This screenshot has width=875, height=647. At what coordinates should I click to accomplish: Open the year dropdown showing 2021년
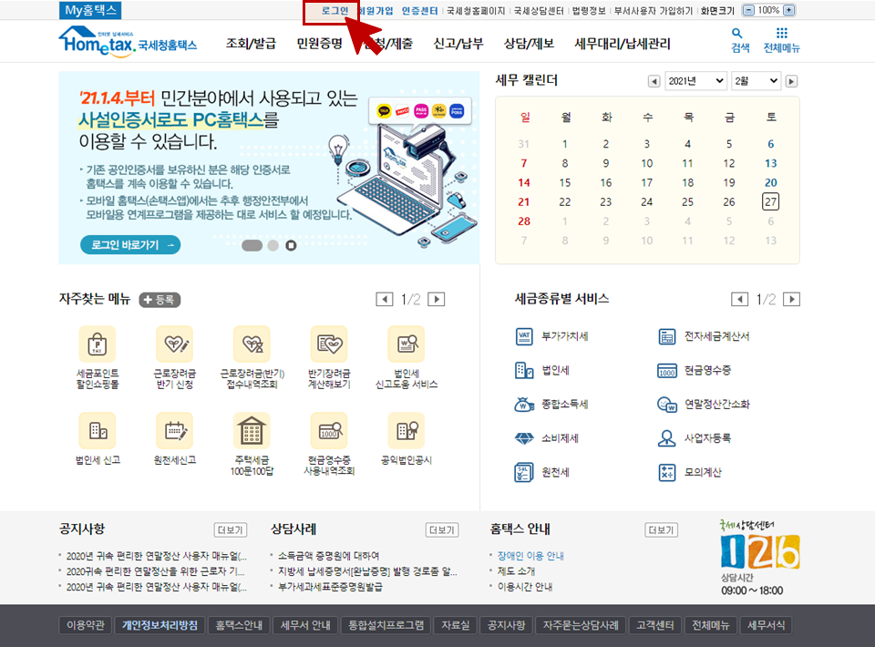click(695, 81)
